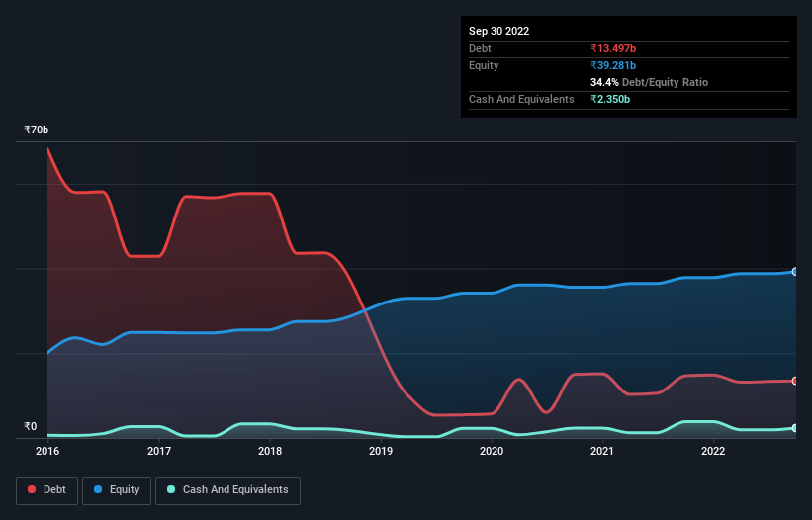The width and height of the screenshot is (812, 520).
Task: Click the red Debt legend dot
Action: coord(32,489)
